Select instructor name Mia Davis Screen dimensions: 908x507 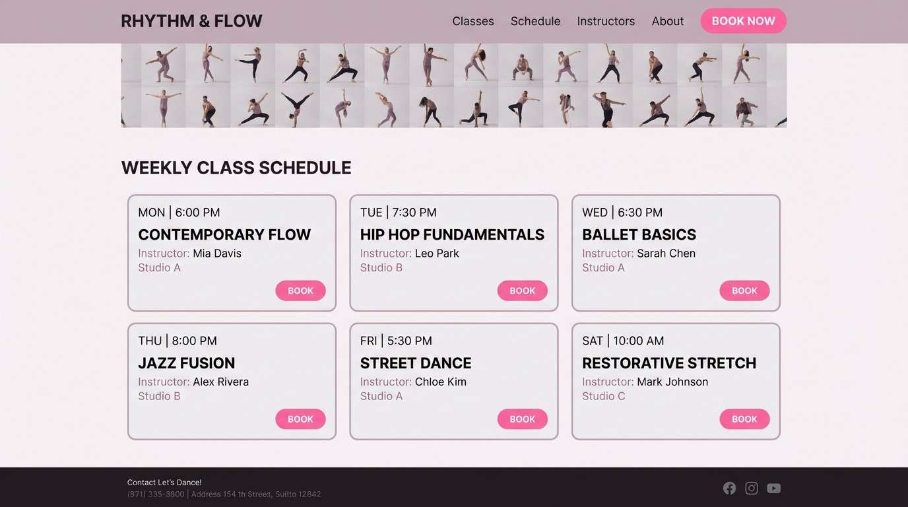(216, 253)
